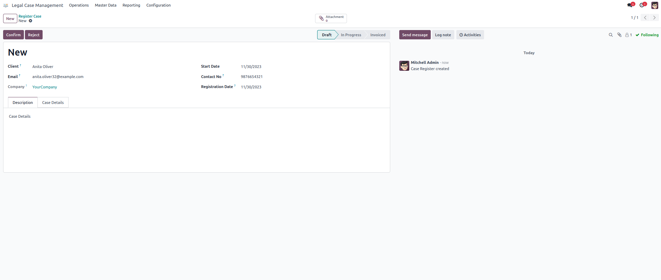Show followers via the person icon
This screenshot has width=661, height=280.
click(628, 35)
